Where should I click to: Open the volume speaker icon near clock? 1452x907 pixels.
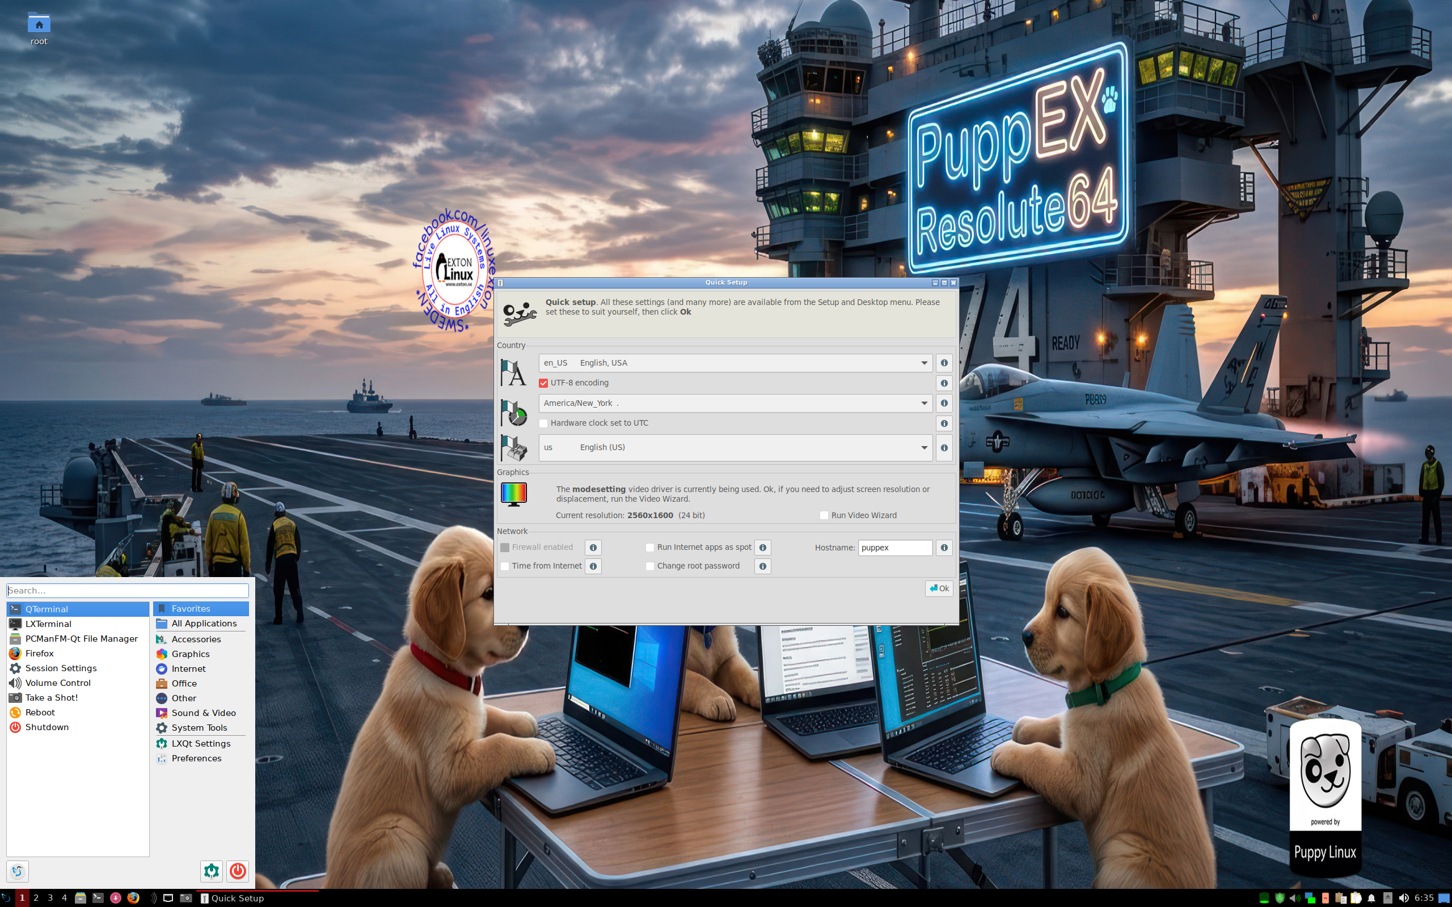(x=1403, y=898)
